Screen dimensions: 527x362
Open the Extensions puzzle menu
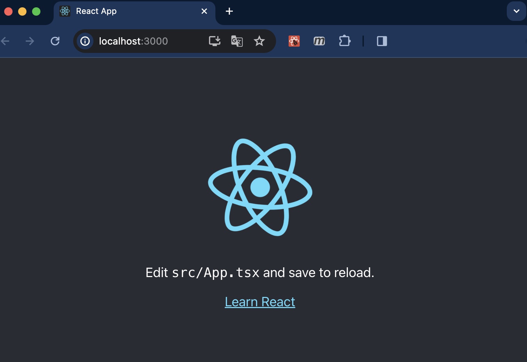click(x=345, y=41)
